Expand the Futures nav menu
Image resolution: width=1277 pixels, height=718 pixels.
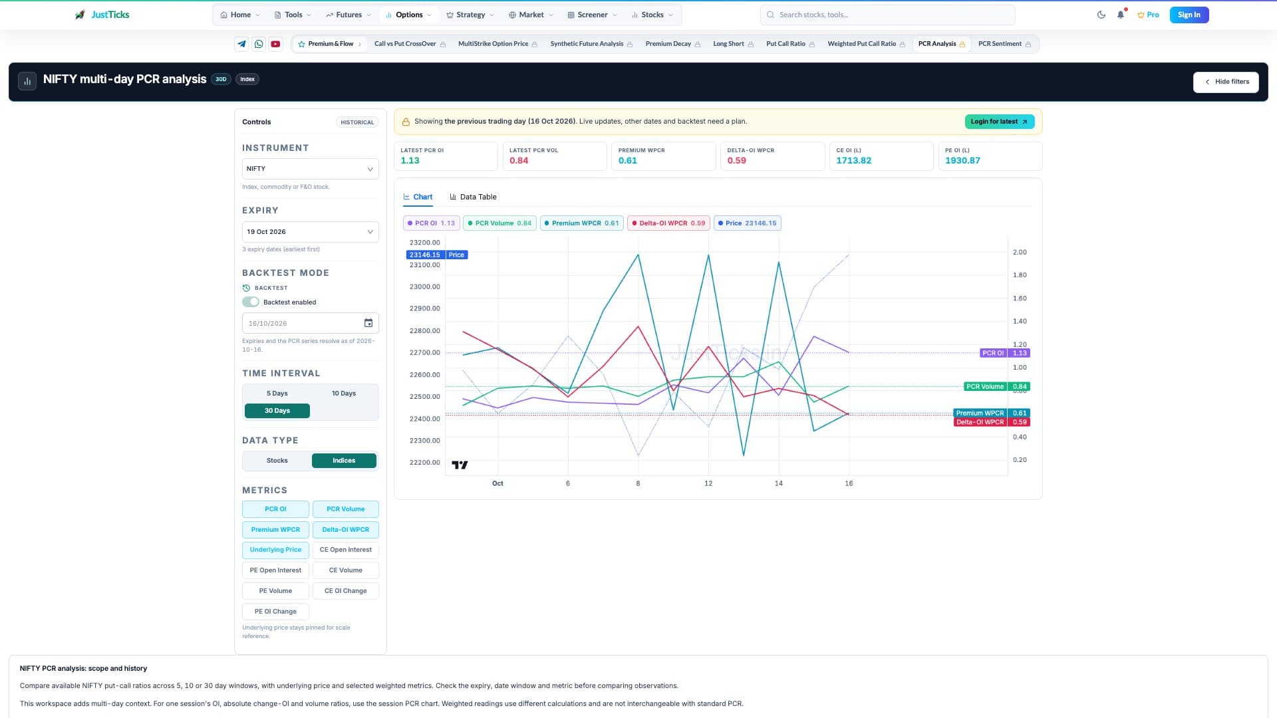point(348,15)
